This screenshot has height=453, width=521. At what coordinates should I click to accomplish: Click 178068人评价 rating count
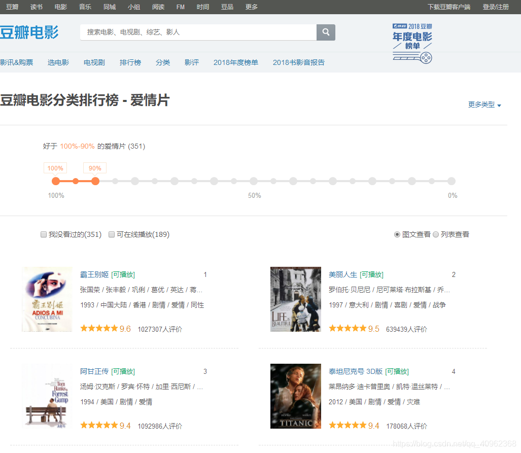click(407, 426)
